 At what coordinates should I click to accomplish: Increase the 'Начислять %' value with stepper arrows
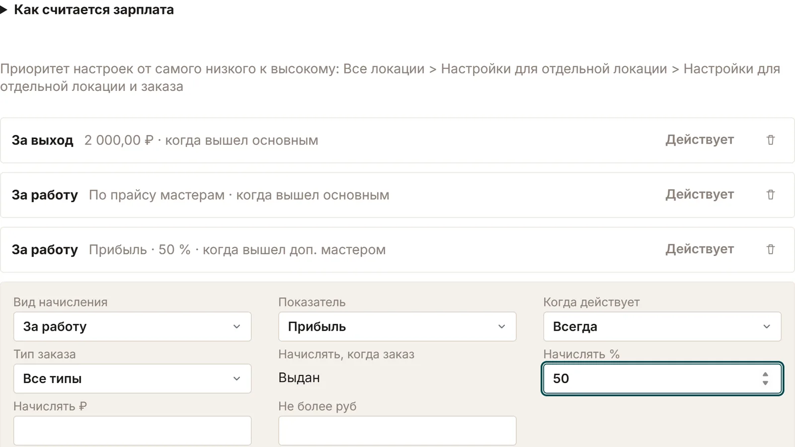(765, 374)
